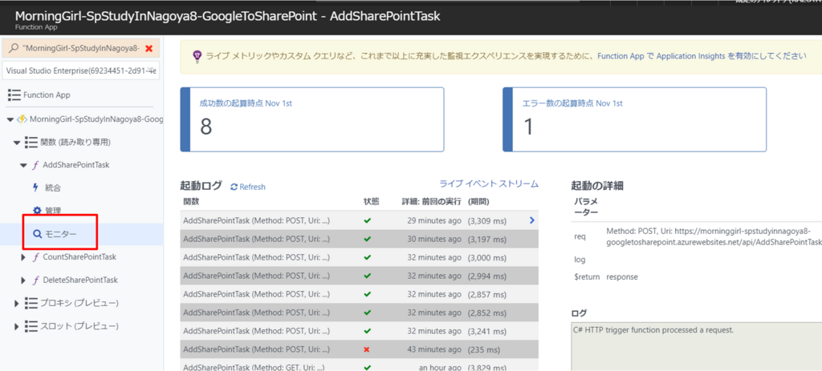Viewport: 822px width, 371px height.
Task: Click the lightning bolt function app icon
Action: tap(22, 119)
